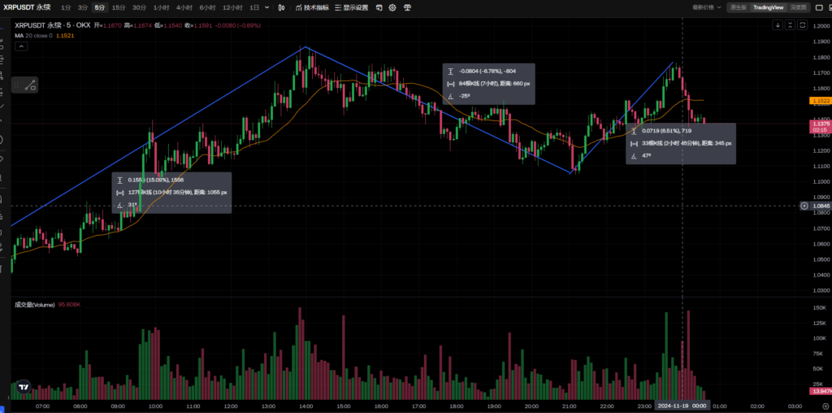This screenshot has height=413, width=832.
Task: Switch chart mode to 深度图 depth chart
Action: point(799,7)
